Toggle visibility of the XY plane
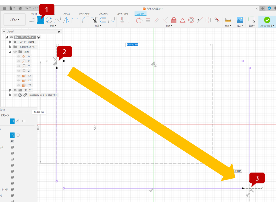The height and width of the screenshot is (202, 276). pos(19,76)
